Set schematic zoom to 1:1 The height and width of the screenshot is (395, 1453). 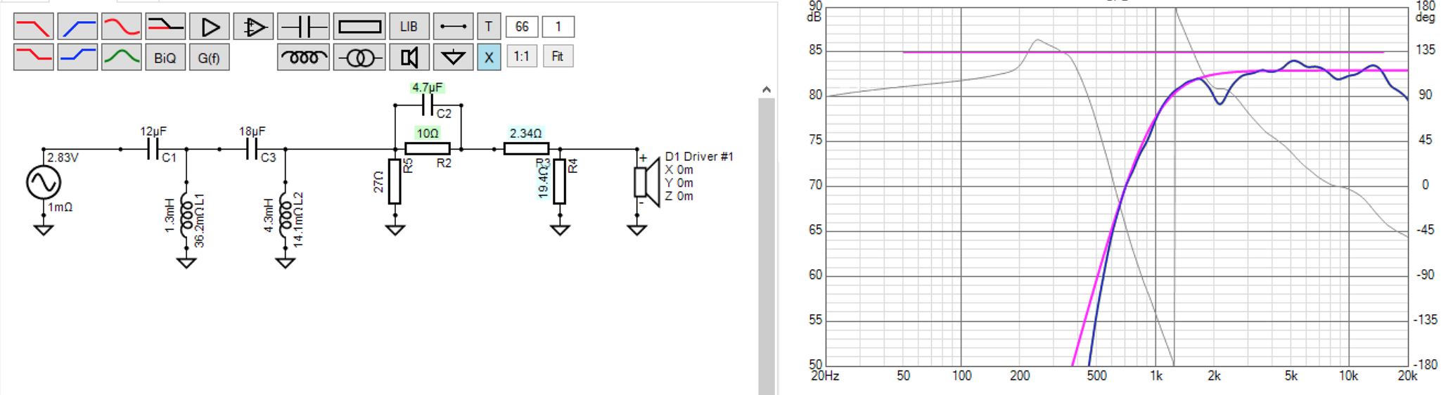pos(521,56)
